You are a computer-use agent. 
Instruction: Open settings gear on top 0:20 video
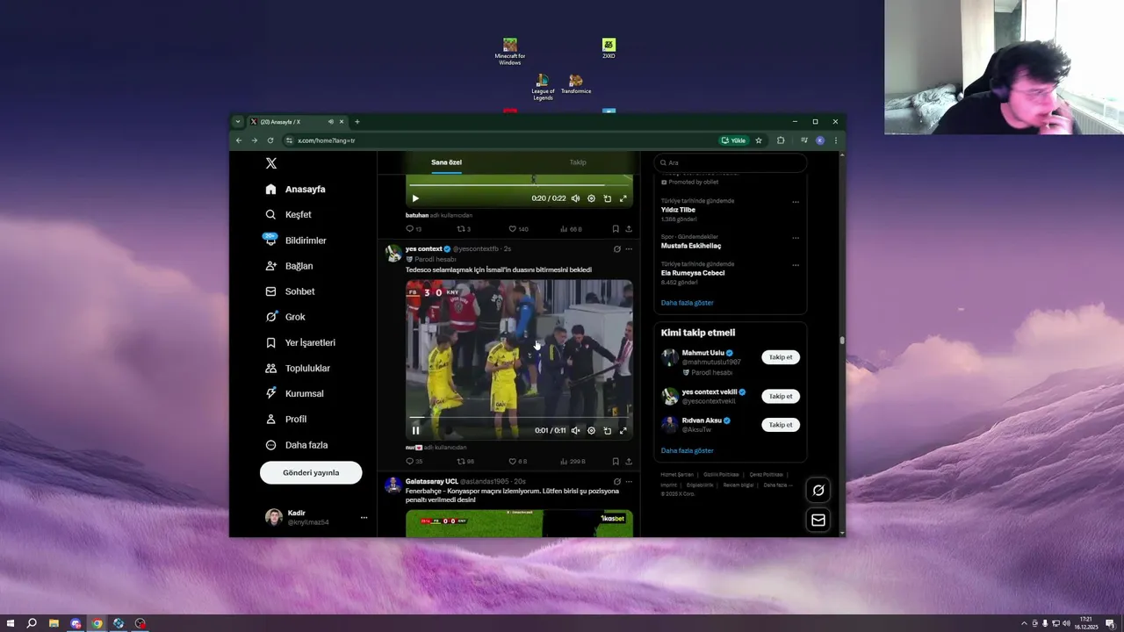click(591, 198)
